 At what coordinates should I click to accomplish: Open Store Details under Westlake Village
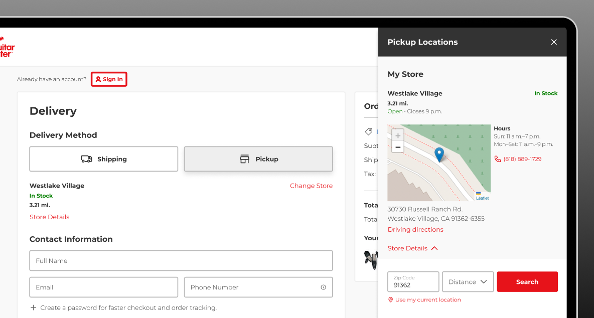pyautogui.click(x=49, y=217)
